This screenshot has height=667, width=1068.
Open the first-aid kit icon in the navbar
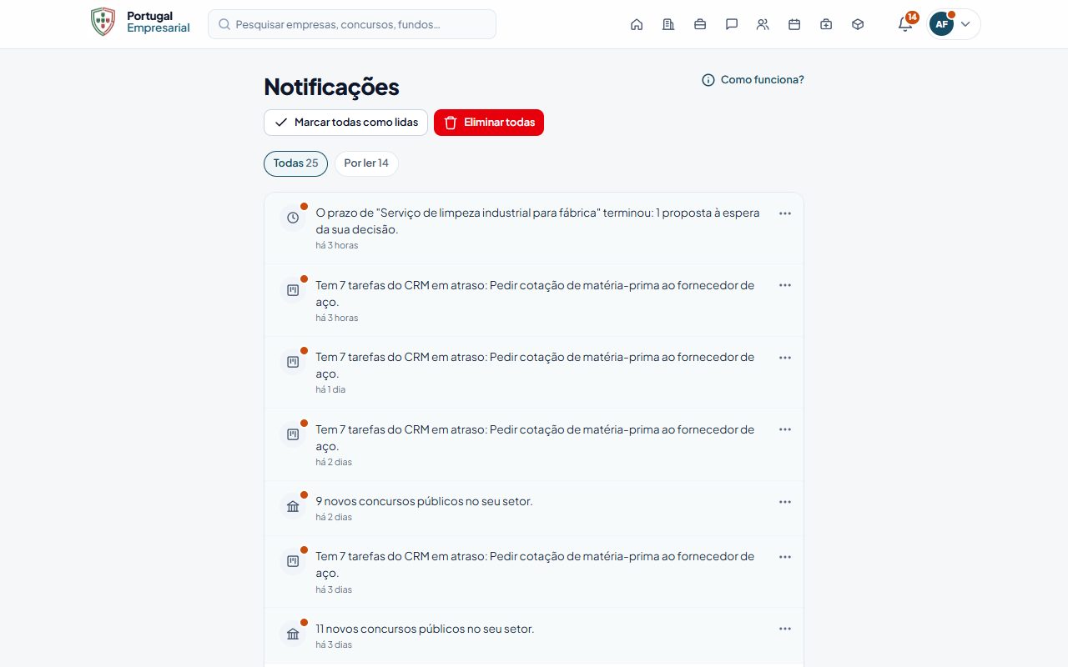(x=826, y=24)
